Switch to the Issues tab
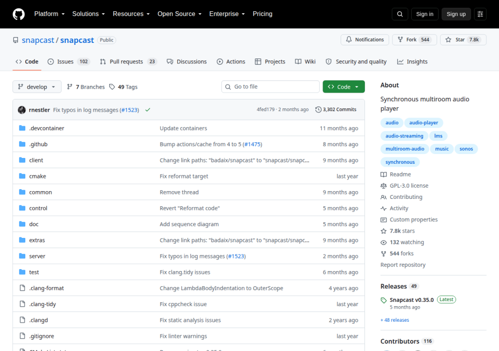This screenshot has width=499, height=351. tap(69, 61)
